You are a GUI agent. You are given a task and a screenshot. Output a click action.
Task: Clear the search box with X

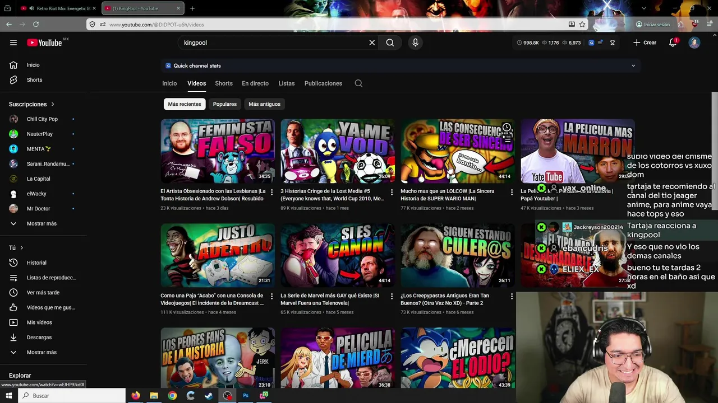click(372, 43)
